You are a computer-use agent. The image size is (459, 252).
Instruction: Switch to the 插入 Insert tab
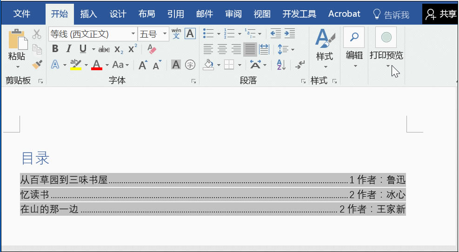tap(88, 14)
